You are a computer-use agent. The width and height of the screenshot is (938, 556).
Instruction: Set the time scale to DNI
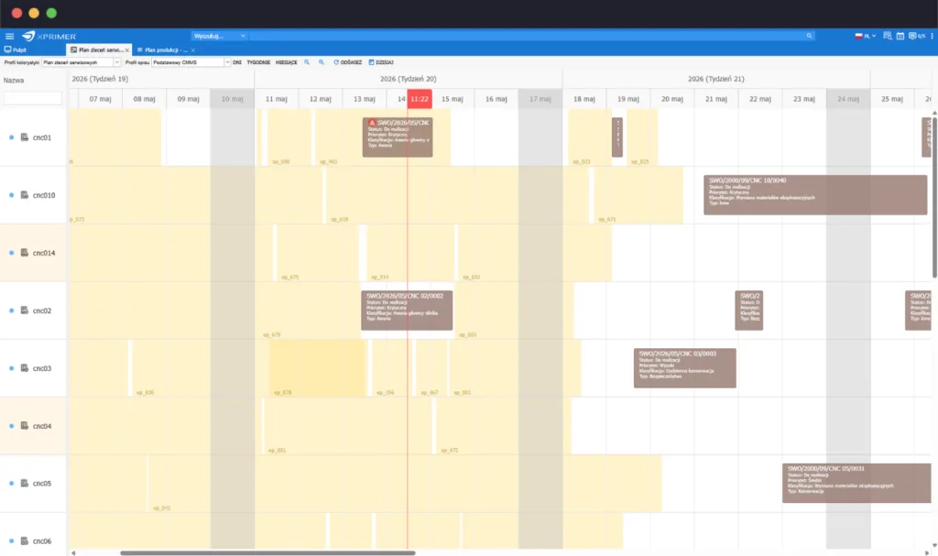pos(237,62)
